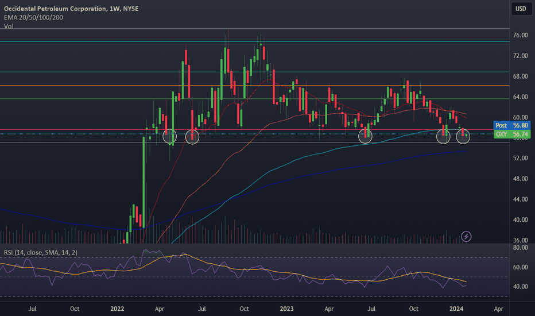Click the RSI 80.00 scale label
Screen dimensions: 535x316
point(520,247)
